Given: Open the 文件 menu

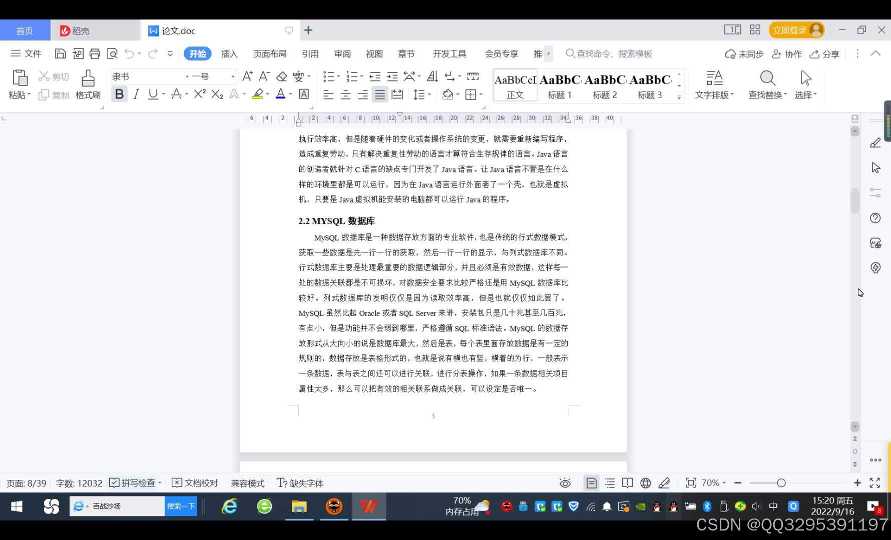Looking at the screenshot, I should tap(26, 53).
